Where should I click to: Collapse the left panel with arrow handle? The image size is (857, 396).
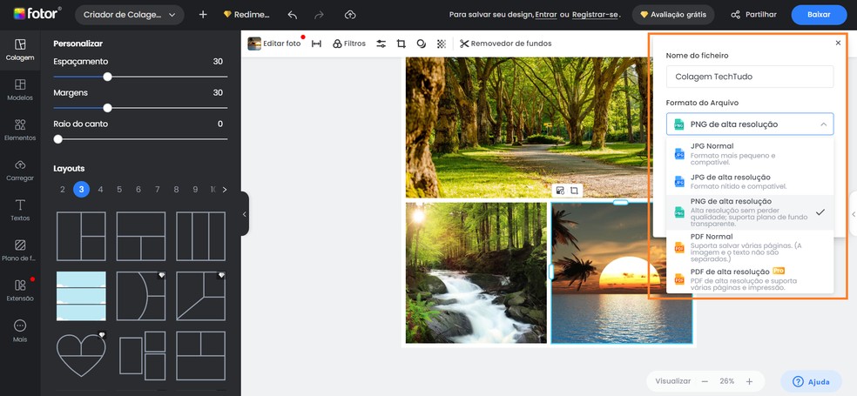(x=245, y=213)
